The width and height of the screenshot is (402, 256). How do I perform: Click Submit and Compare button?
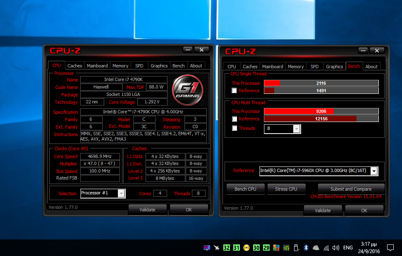[x=351, y=189]
